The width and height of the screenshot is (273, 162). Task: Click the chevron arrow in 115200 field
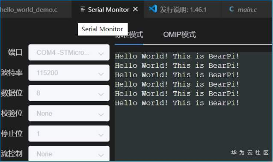point(101,74)
